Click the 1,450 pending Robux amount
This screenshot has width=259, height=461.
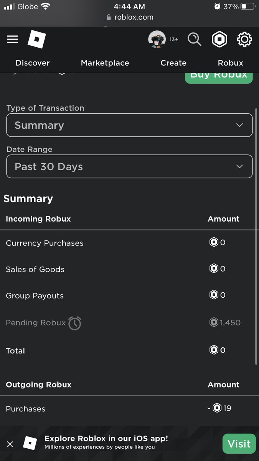pyautogui.click(x=230, y=323)
